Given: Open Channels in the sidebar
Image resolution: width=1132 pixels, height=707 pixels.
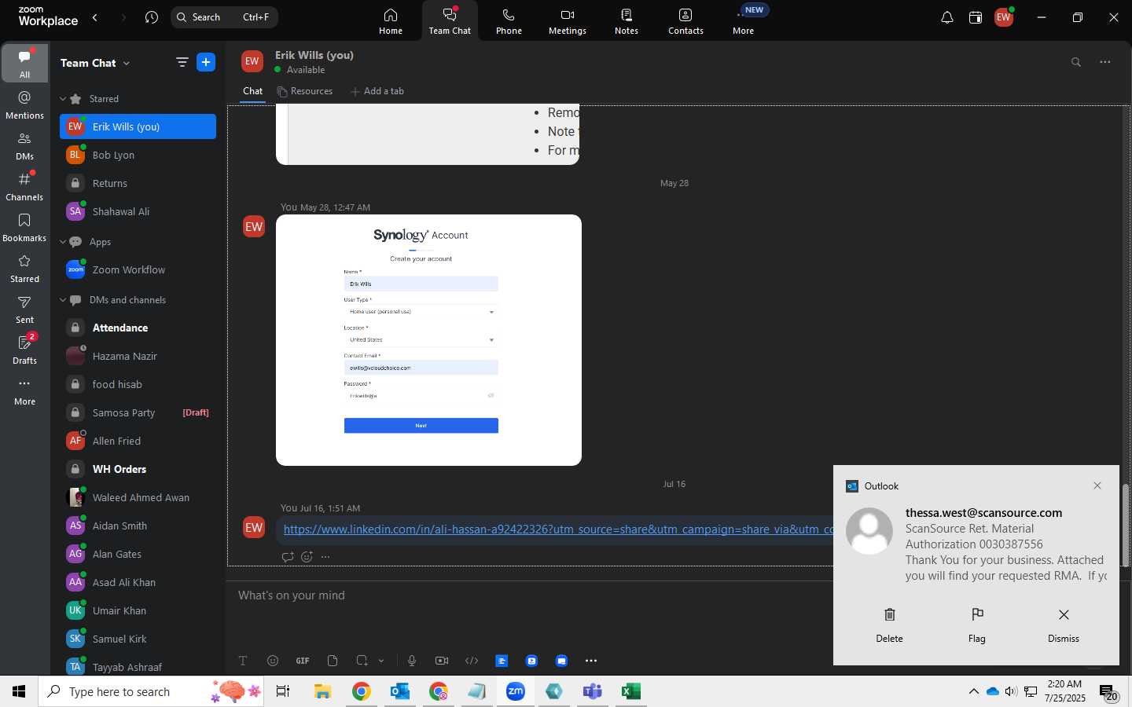Looking at the screenshot, I should (x=24, y=186).
